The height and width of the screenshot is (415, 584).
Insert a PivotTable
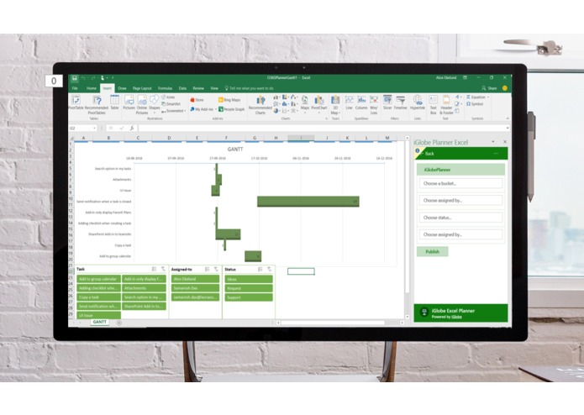pyautogui.click(x=76, y=103)
